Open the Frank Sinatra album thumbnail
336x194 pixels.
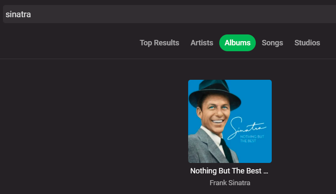click(x=230, y=121)
